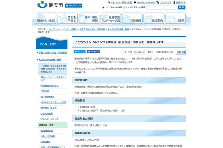Open 1歳6カ月児健診 sidebar link
This screenshot has height=148, width=223.
(x=48, y=136)
